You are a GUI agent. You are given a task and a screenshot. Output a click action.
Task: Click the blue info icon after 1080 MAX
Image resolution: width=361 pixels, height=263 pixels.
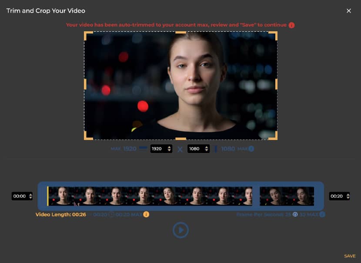[251, 149]
